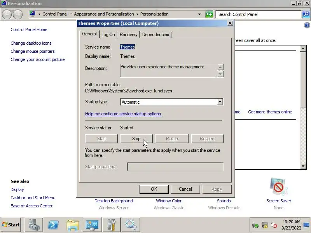This screenshot has height=233, width=311.
Task: Open Ease of Access Center link
Action: 32,206
